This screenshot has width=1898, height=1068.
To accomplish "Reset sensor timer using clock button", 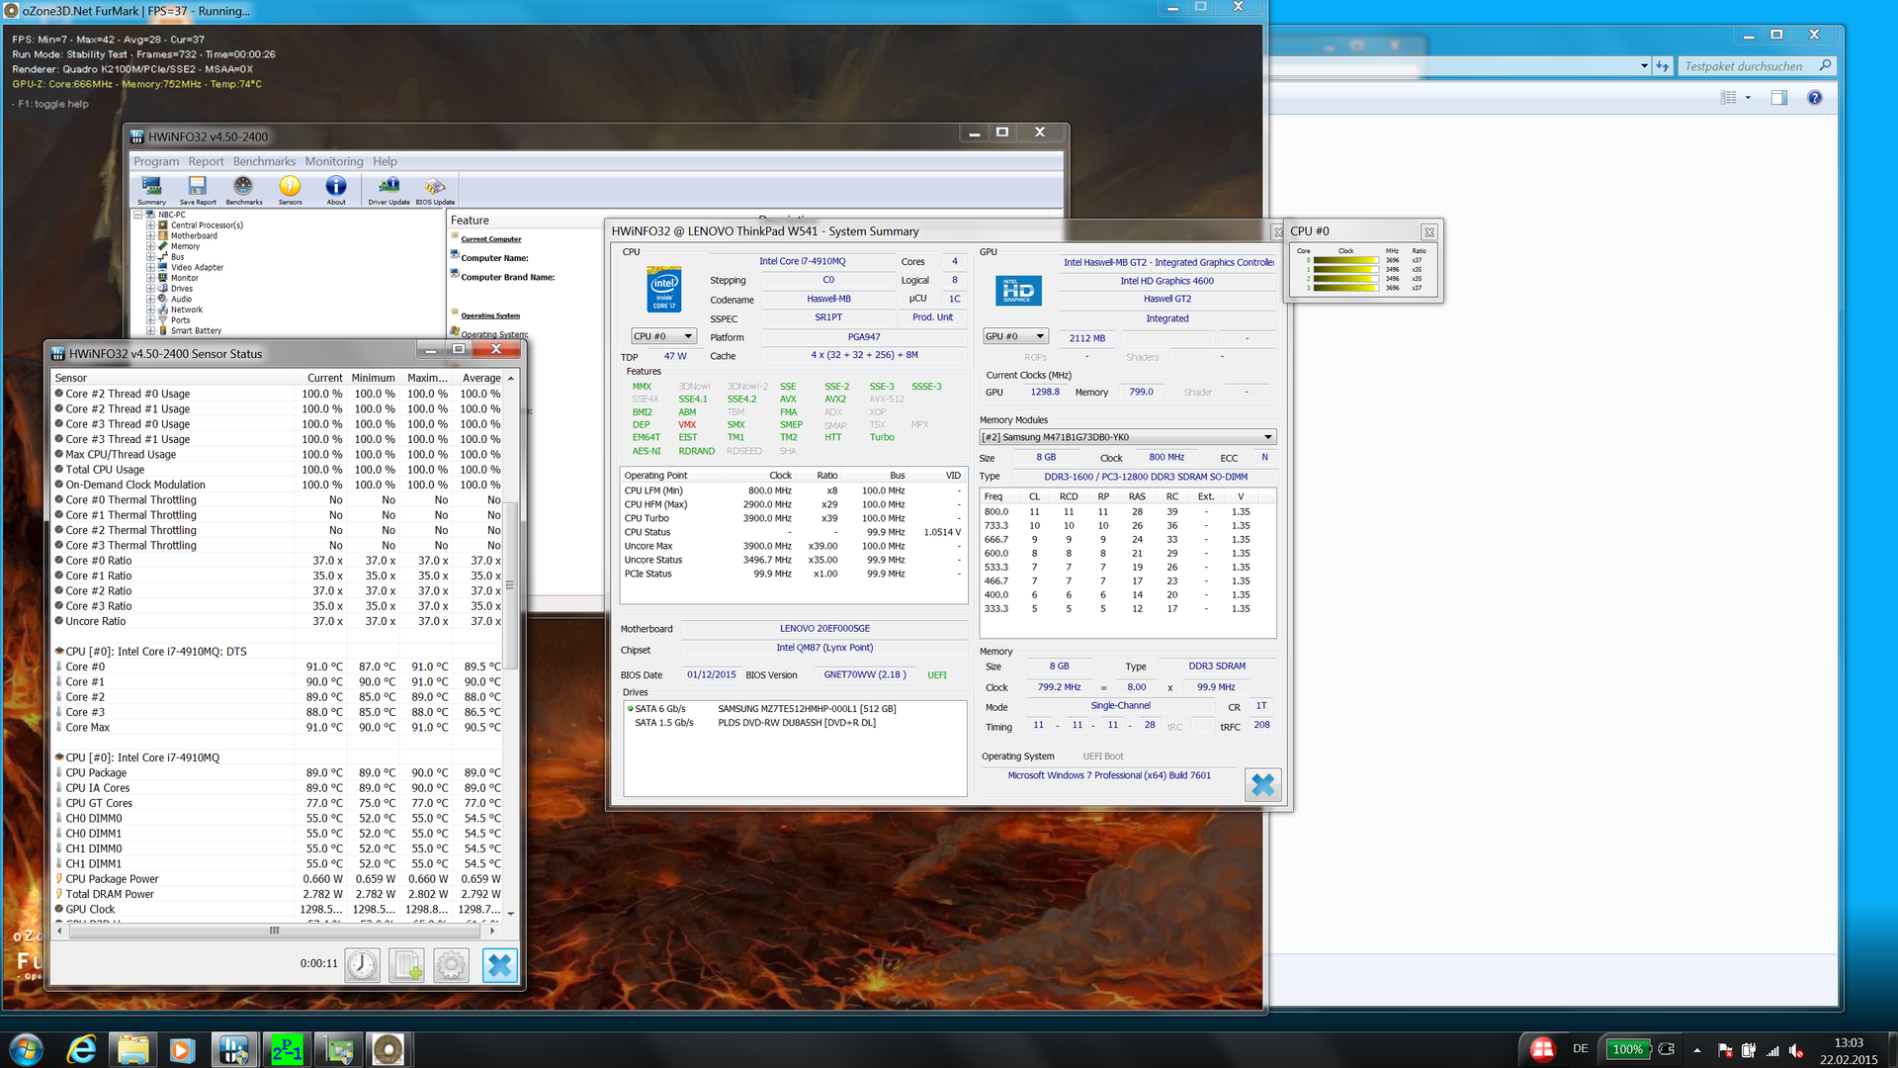I will point(362,965).
